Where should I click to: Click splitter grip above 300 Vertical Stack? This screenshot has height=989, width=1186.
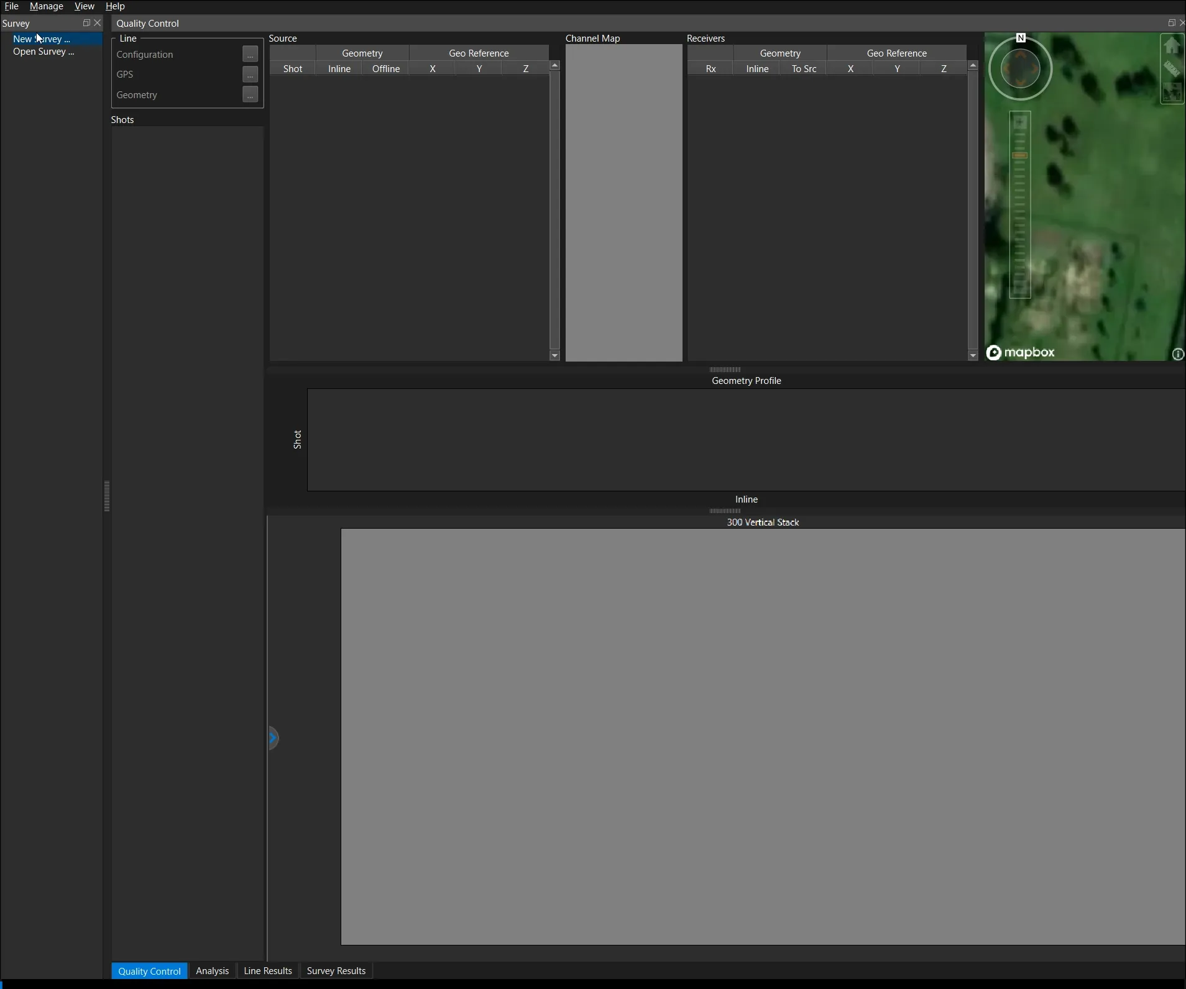click(x=725, y=511)
